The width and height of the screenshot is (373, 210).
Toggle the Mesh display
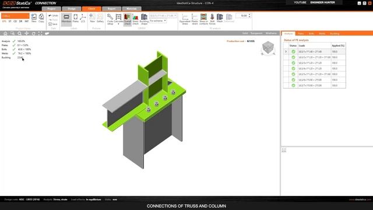[220, 18]
